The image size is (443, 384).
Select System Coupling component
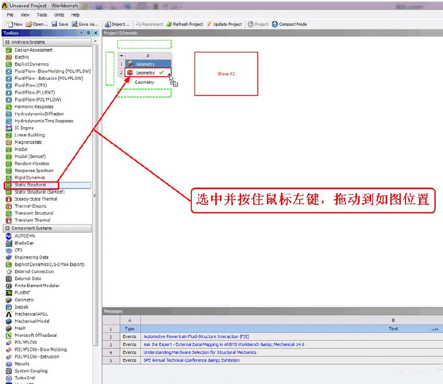click(31, 371)
